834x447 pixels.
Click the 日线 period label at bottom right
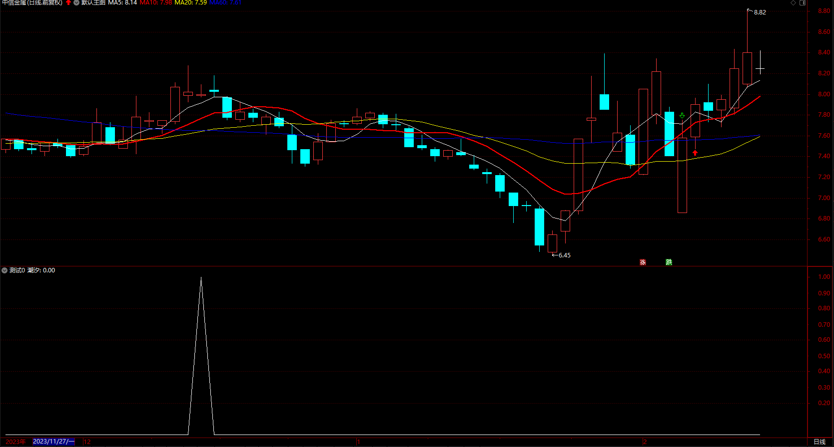tap(820, 442)
